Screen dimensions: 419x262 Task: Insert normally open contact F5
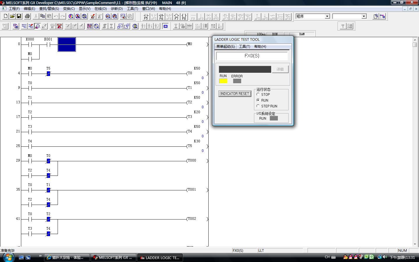[x=146, y=17]
